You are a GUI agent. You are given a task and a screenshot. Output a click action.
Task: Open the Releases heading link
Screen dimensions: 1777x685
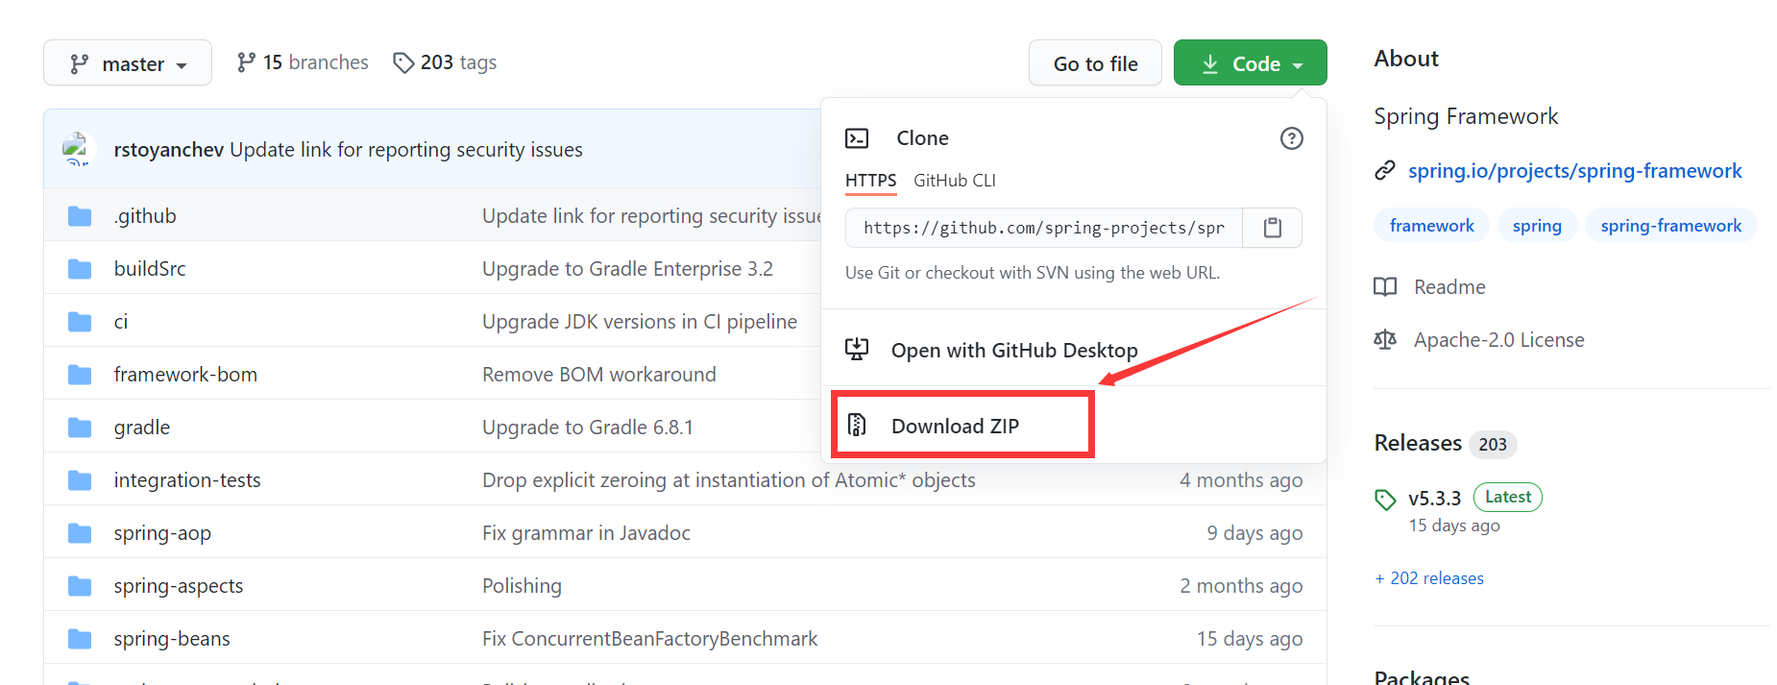click(x=1418, y=443)
